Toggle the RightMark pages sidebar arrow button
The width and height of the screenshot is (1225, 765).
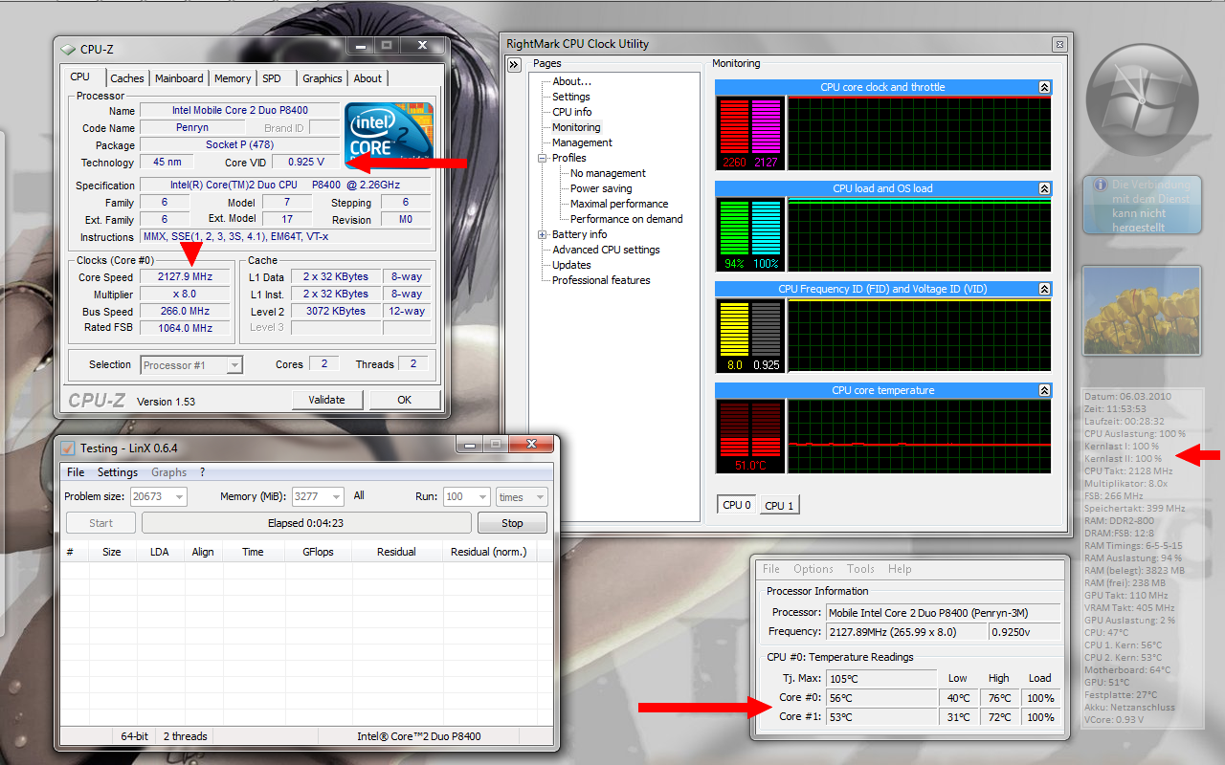point(514,64)
